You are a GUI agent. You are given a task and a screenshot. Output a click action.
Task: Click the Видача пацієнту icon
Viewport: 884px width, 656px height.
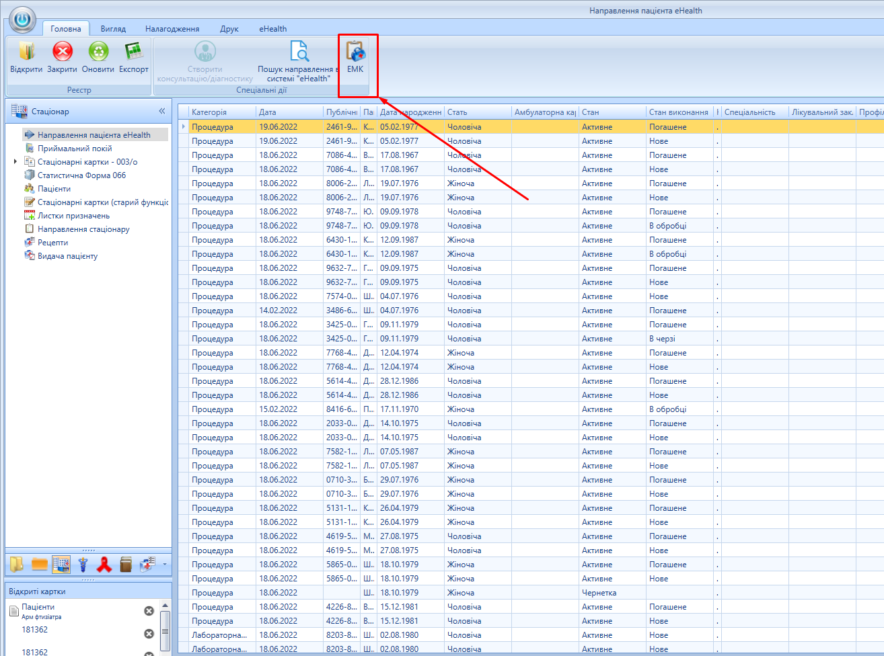point(30,256)
